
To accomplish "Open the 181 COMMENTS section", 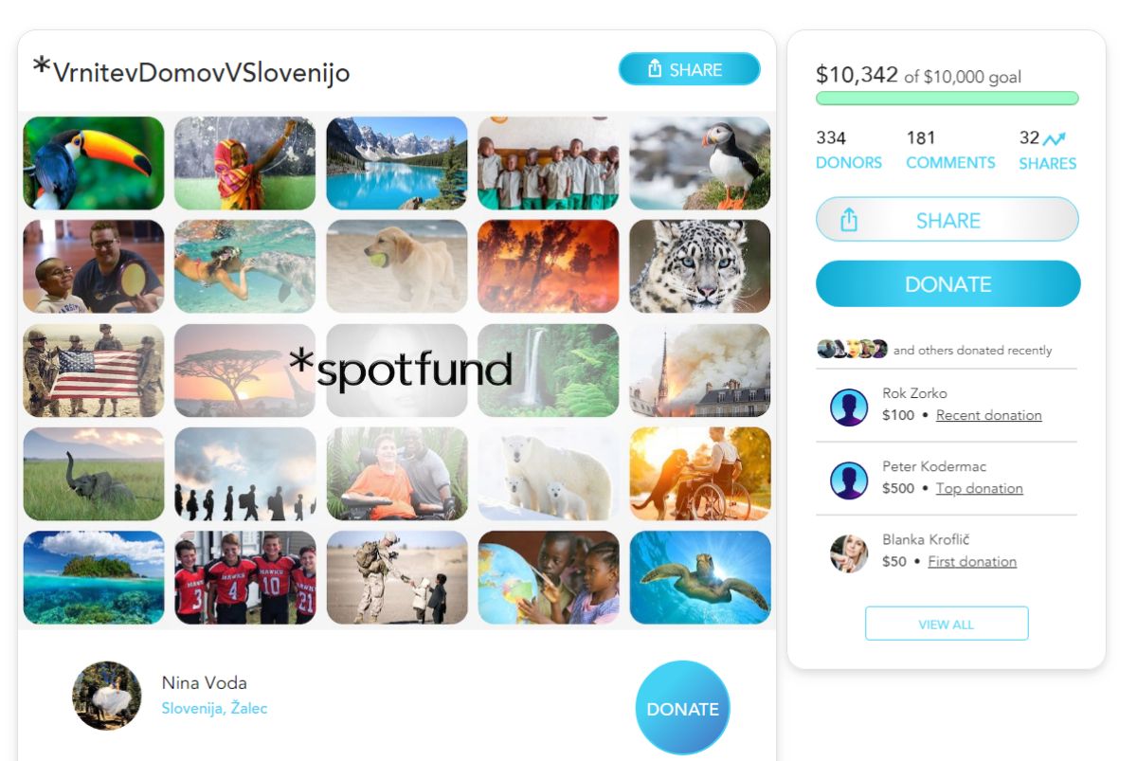I will pyautogui.click(x=950, y=150).
